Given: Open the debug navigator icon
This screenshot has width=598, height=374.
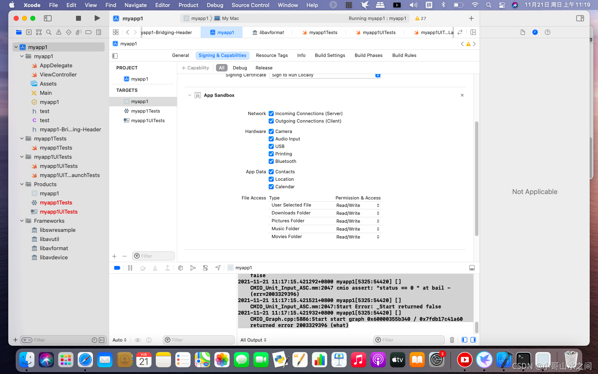Looking at the screenshot, I should click(78, 32).
